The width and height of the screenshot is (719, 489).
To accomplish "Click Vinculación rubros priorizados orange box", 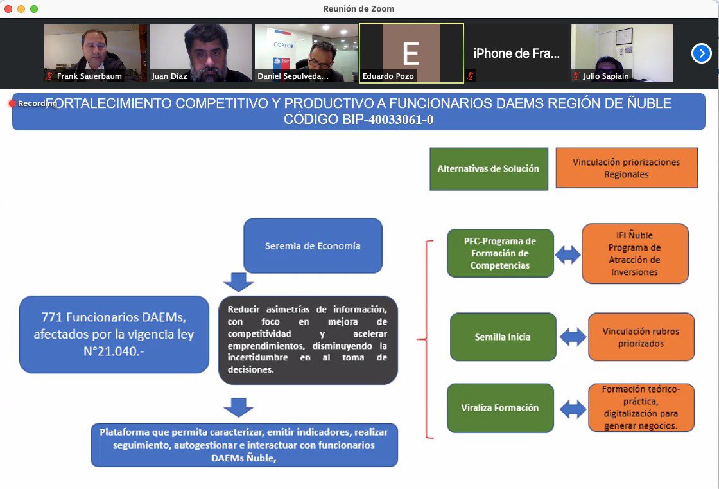I will pyautogui.click(x=641, y=337).
